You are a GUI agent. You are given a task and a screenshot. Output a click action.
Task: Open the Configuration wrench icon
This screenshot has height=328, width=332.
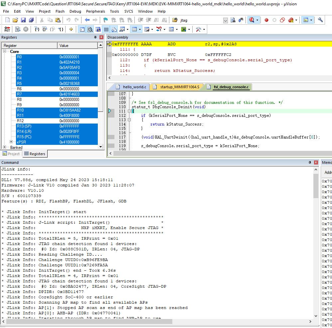click(x=320, y=20)
